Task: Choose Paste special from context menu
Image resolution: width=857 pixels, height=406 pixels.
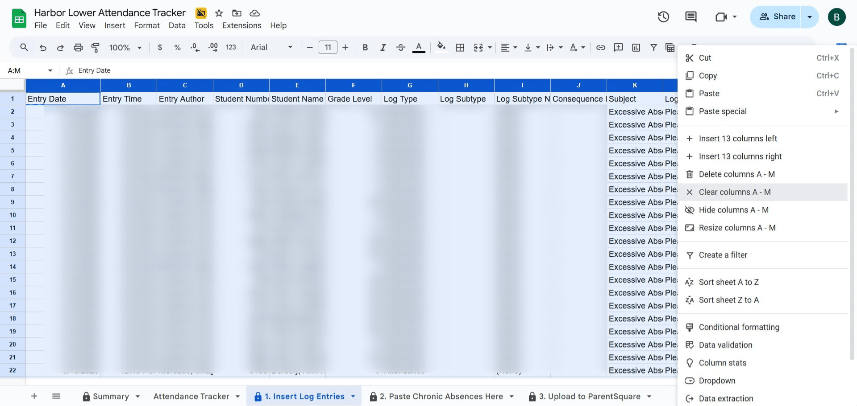Action: [762, 111]
